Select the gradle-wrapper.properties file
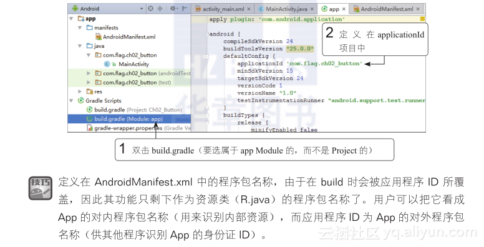 143,128
